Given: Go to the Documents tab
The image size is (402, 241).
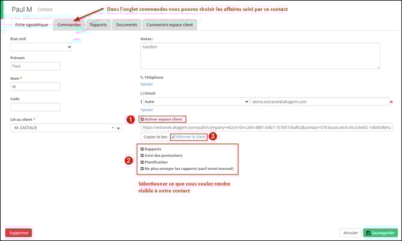Looking at the screenshot, I should [x=127, y=25].
